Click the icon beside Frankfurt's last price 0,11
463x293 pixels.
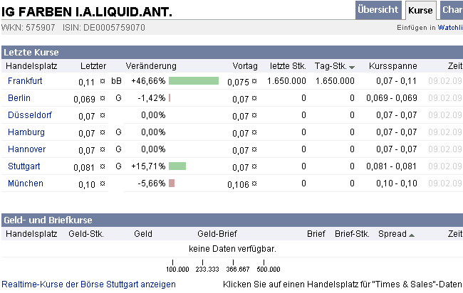pos(103,81)
